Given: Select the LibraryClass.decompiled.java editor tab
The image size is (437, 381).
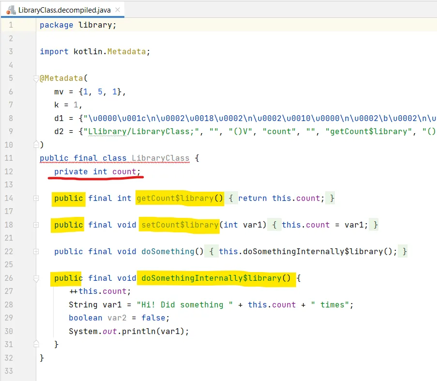Looking at the screenshot, I should pyautogui.click(x=63, y=10).
